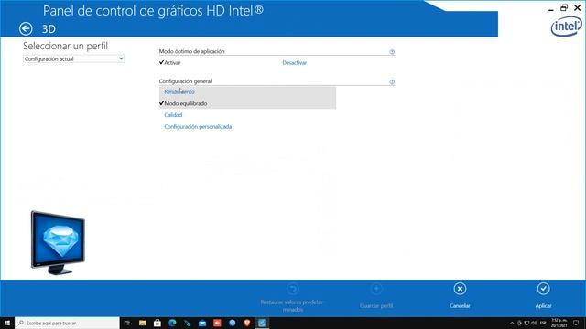
Task: Select Desactivar for application optimal mode
Action: pyautogui.click(x=295, y=63)
